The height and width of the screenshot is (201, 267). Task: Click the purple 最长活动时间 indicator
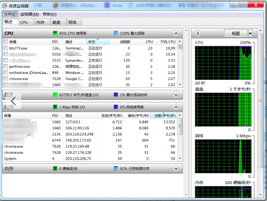(x=116, y=95)
